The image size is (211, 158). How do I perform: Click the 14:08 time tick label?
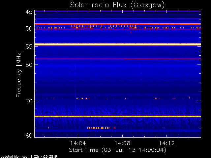tap(122, 143)
